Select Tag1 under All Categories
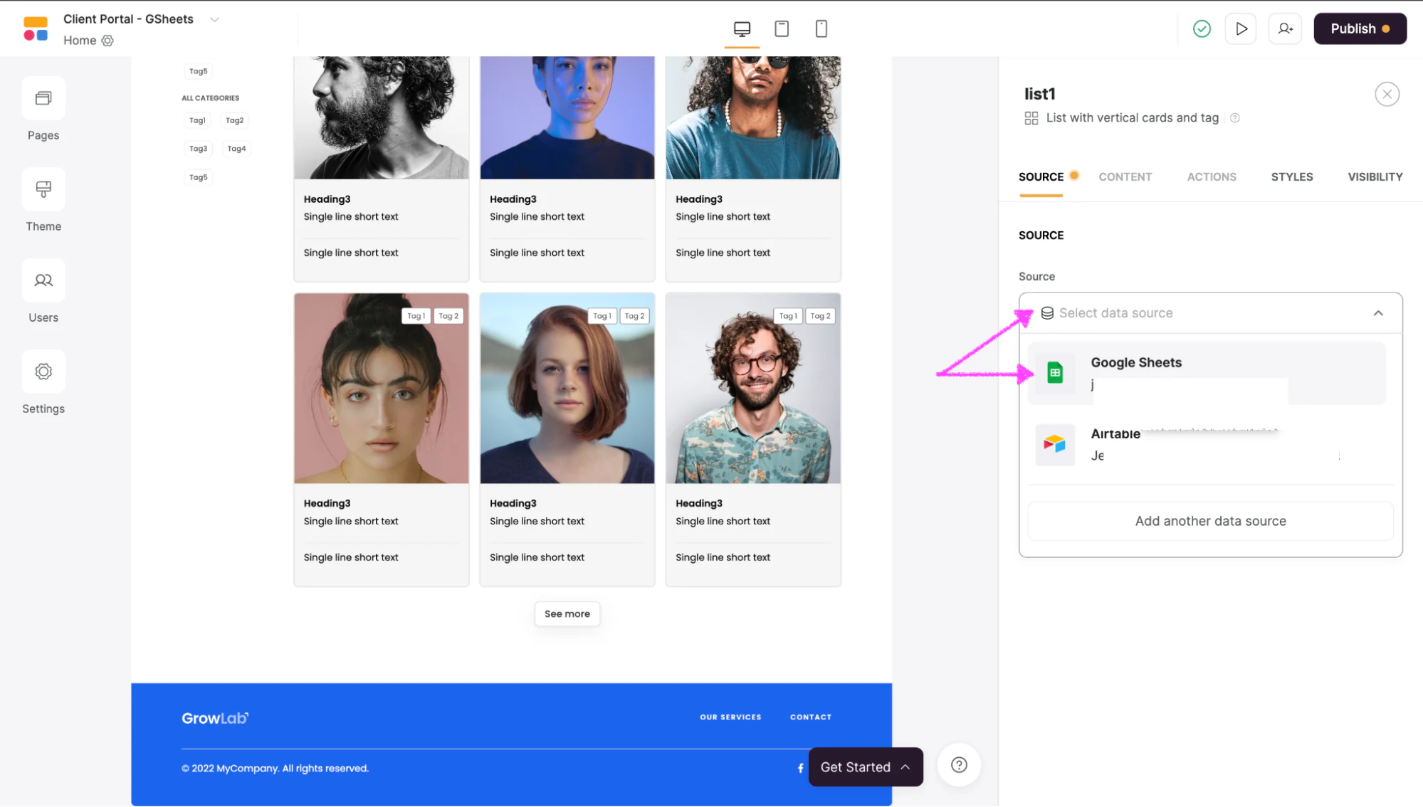Viewport: 1423px width, 807px height. pyautogui.click(x=197, y=120)
